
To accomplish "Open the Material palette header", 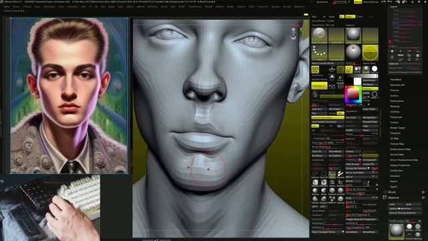I will tap(393, 197).
